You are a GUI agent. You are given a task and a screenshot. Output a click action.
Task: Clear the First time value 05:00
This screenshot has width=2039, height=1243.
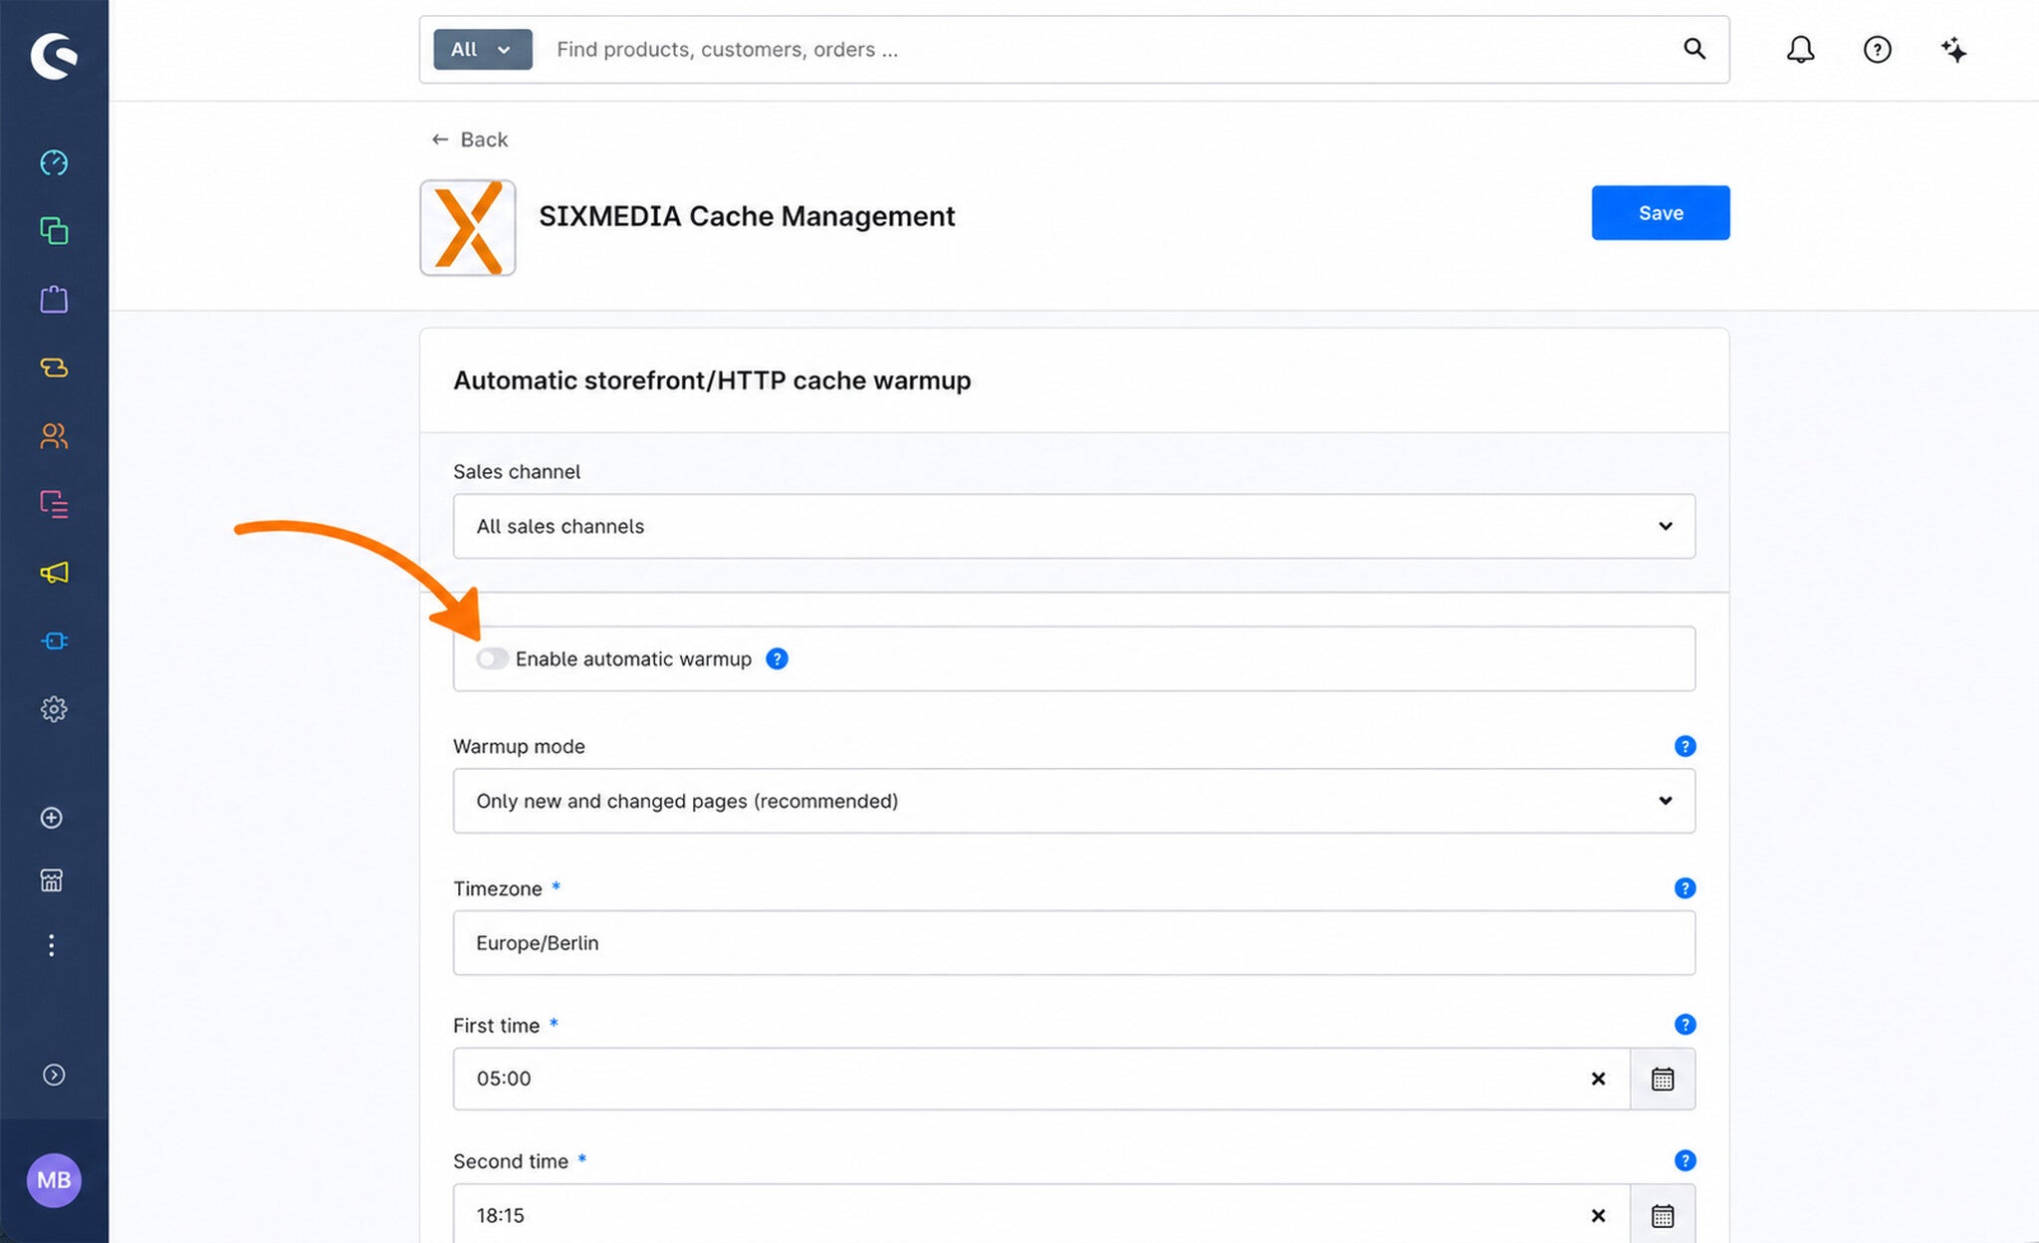tap(1598, 1079)
